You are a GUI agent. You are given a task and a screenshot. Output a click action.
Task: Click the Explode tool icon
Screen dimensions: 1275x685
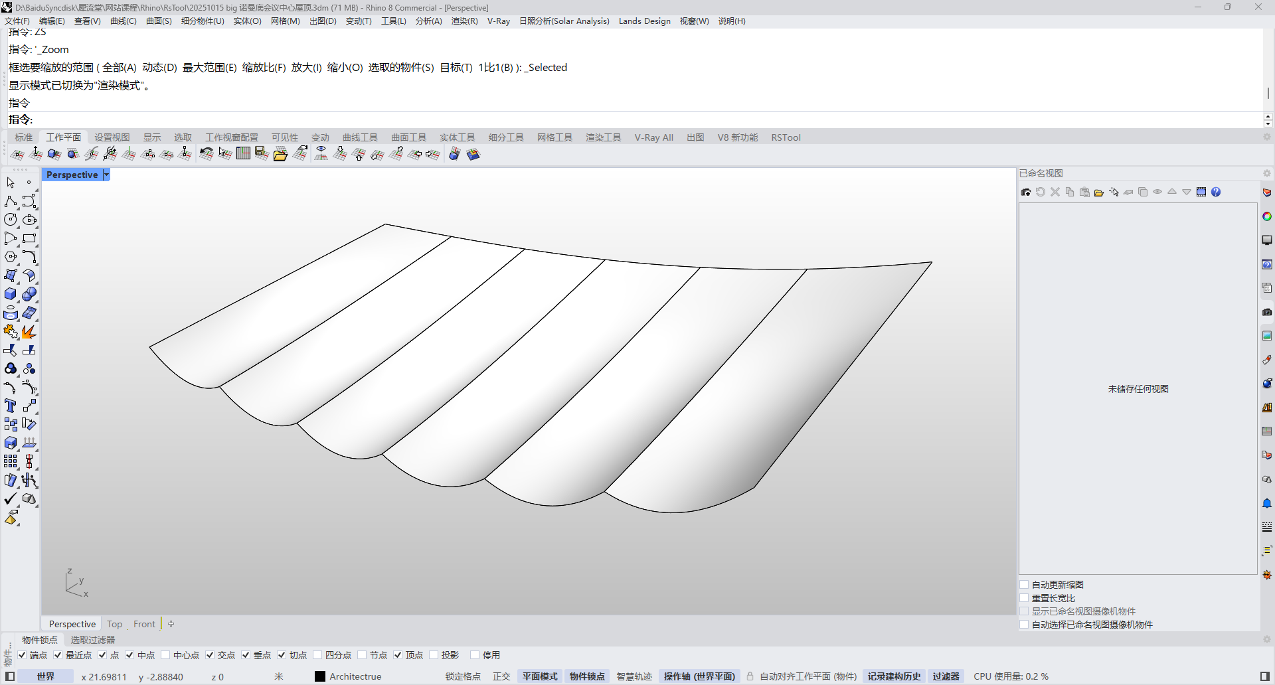click(29, 331)
